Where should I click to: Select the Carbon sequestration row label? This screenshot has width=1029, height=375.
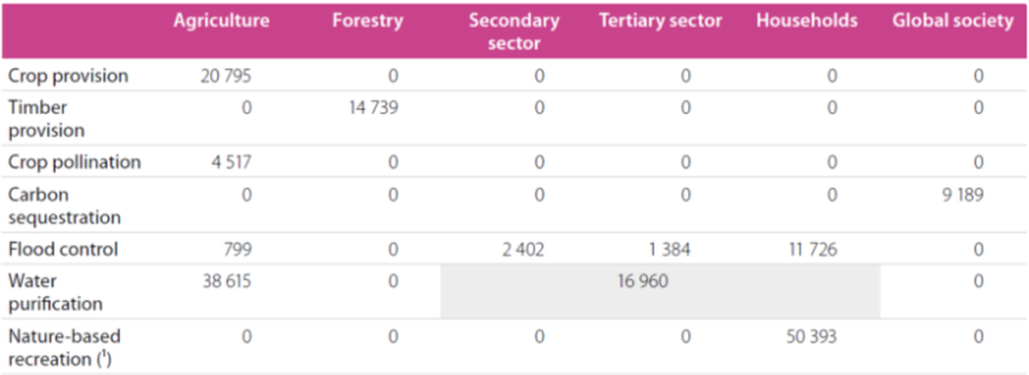[x=64, y=206]
